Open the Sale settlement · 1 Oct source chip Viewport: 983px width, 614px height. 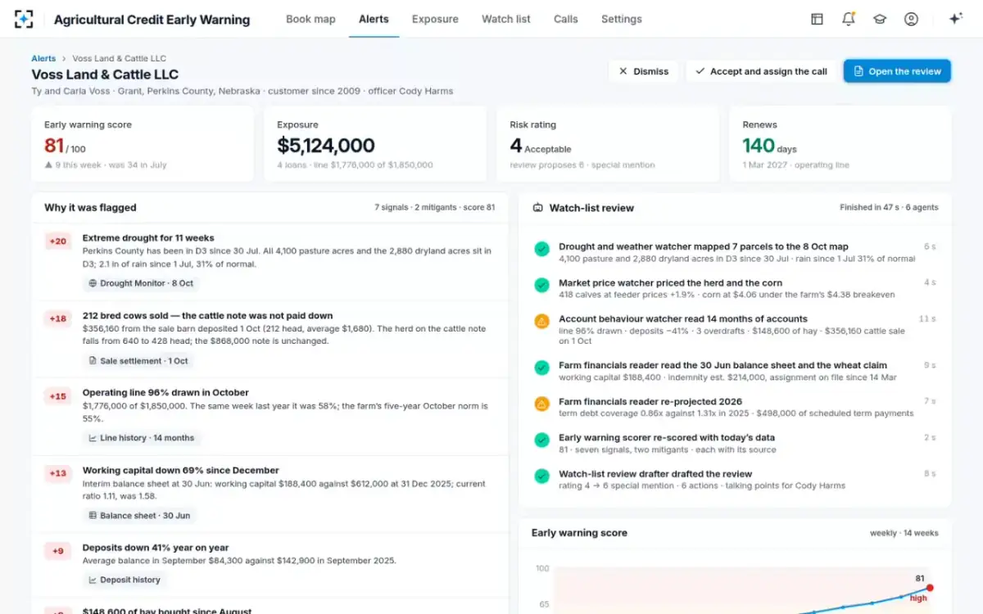pos(138,361)
